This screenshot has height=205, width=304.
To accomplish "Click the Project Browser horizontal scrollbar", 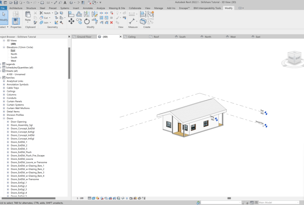I will click(29, 198).
